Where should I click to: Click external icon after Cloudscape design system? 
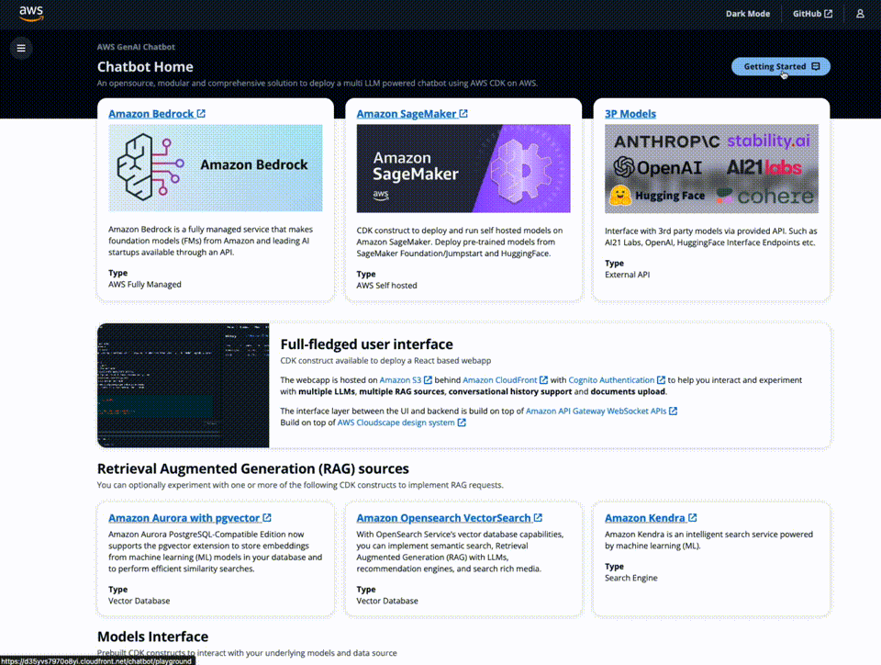pos(462,423)
